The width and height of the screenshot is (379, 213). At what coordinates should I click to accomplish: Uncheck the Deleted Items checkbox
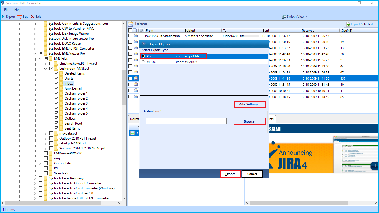[57, 73]
